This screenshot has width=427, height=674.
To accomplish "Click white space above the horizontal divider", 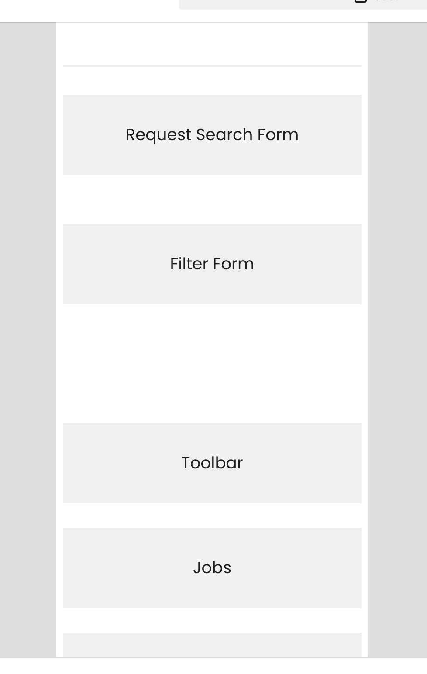I will click(212, 44).
